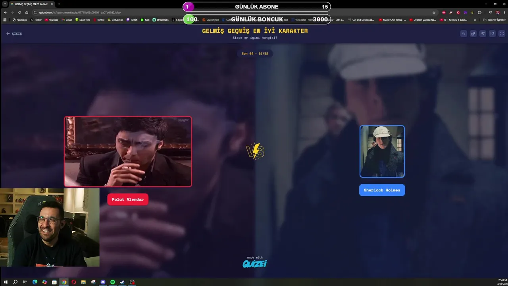Enter fullscreen mode in the quiz
This screenshot has width=508, height=286.
pos(502,34)
